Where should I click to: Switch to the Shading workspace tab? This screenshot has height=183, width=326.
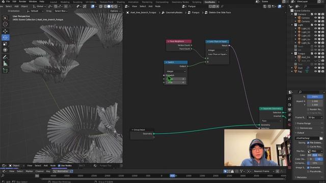121,2
